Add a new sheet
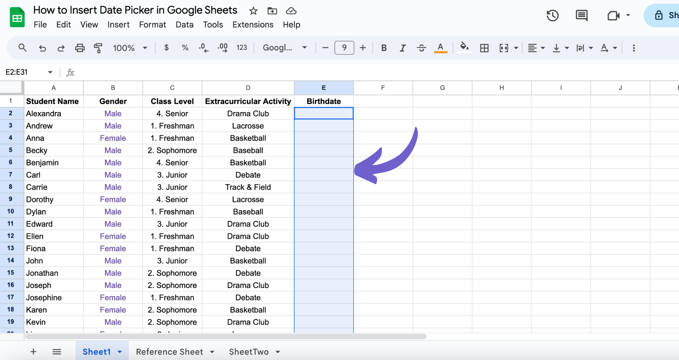 coord(33,352)
